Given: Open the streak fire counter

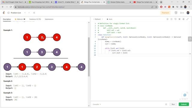Looking at the screenshot, I should [x=182, y=13].
